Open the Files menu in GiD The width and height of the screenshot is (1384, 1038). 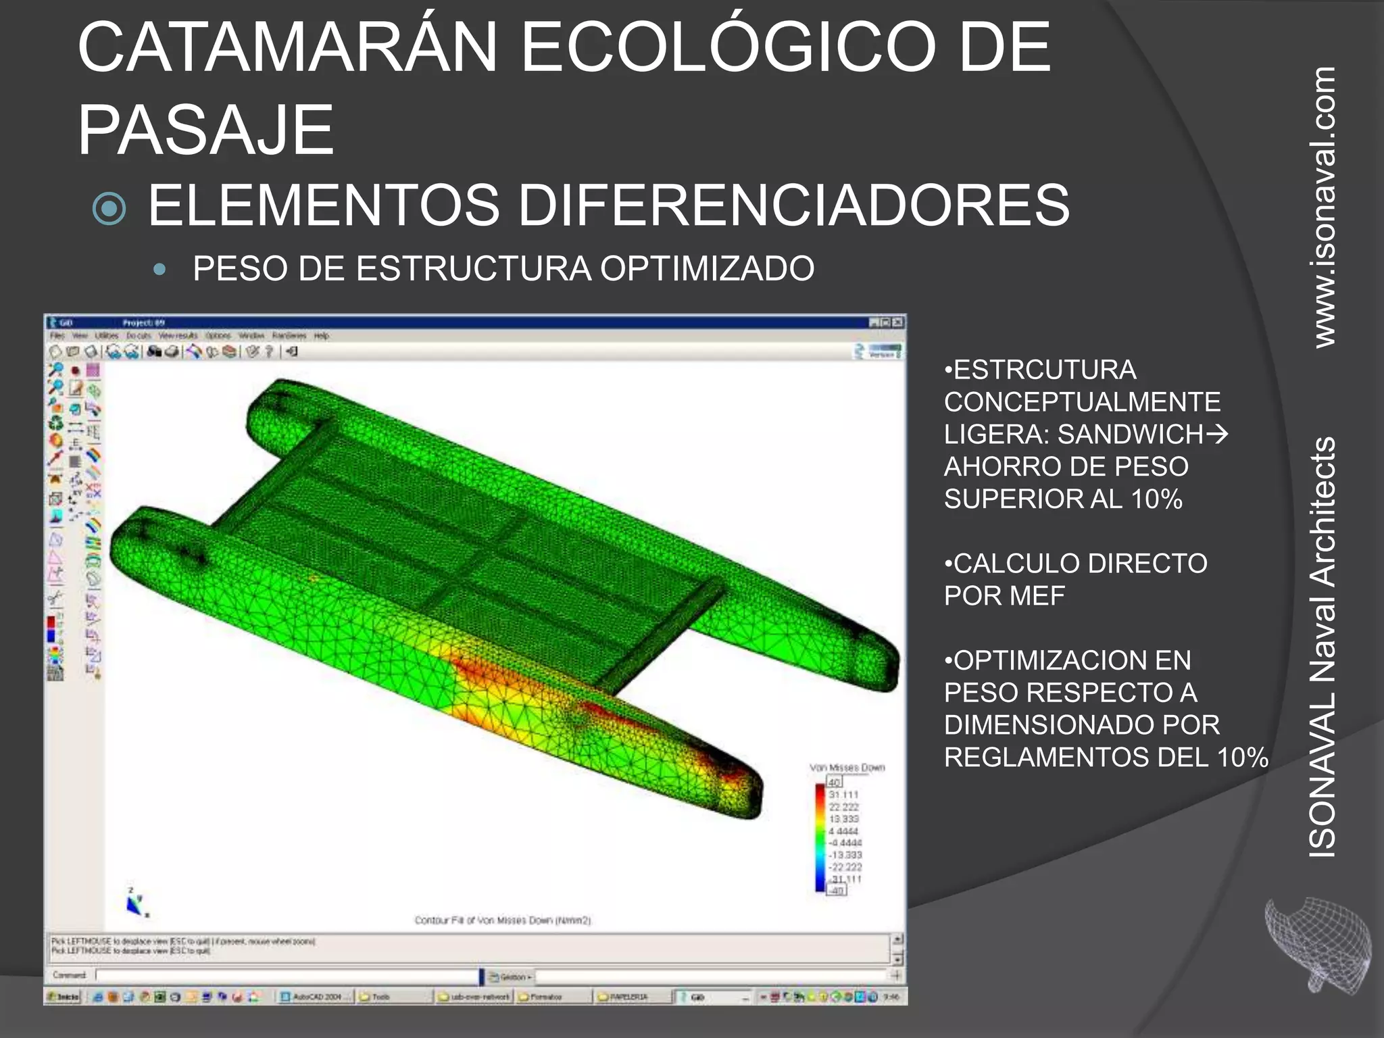(57, 336)
